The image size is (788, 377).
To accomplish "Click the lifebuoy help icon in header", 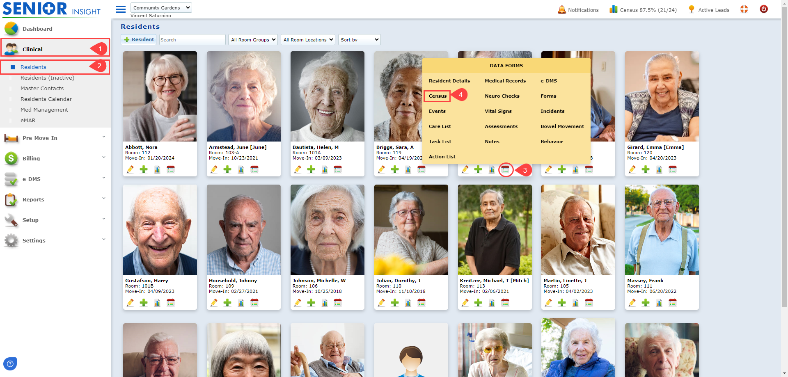I will [744, 9].
